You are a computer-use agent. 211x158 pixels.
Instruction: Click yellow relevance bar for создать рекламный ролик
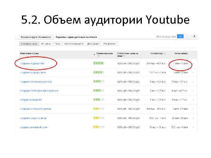pyautogui.click(x=99, y=127)
